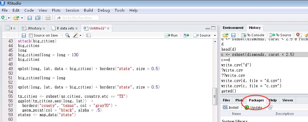Select history entry c <- subset(diamonds, carat < 2.5)
The height and width of the screenshot is (122, 308).
pos(264,54)
